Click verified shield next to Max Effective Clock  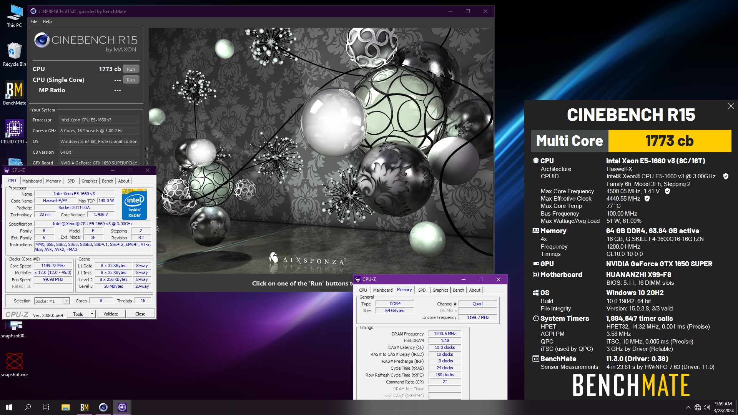(647, 199)
